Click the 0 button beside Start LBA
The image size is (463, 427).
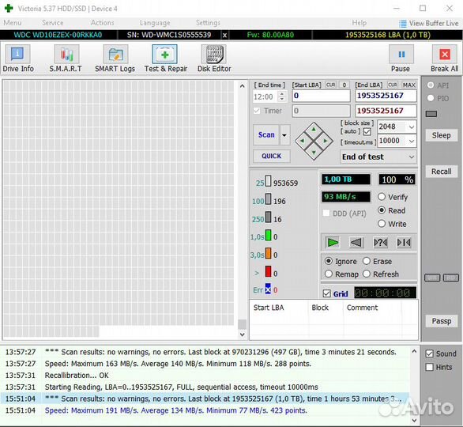(x=344, y=85)
